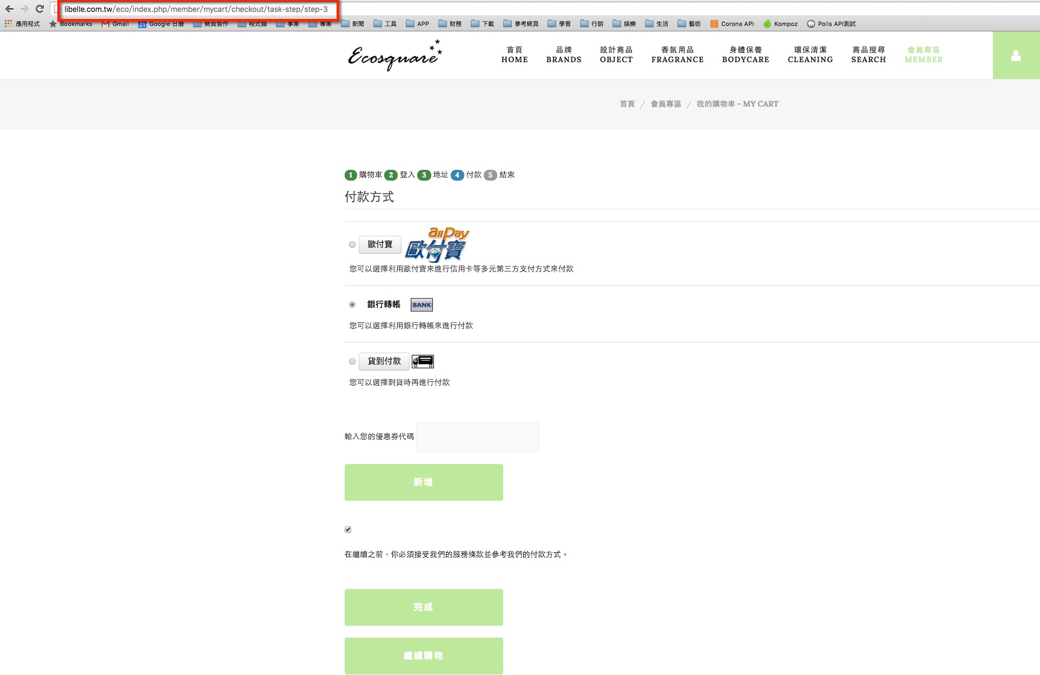Click the BANK icon beside 銀行轉帳
This screenshot has height=675, width=1040.
[x=422, y=305]
